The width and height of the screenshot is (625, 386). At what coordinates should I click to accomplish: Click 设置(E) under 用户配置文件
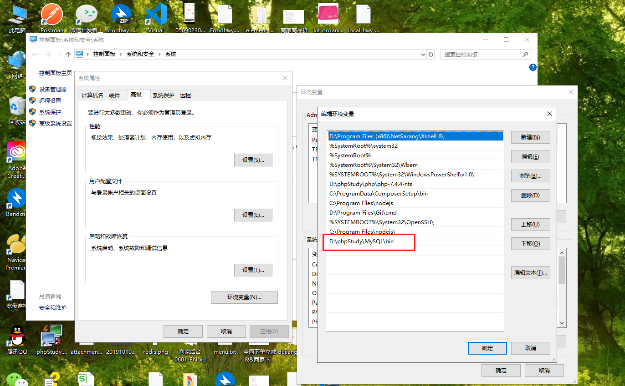coord(253,215)
